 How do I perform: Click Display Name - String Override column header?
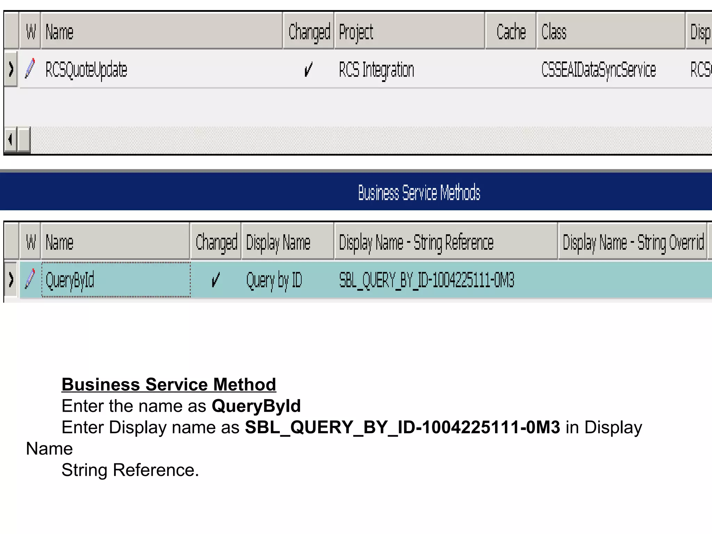point(633,242)
